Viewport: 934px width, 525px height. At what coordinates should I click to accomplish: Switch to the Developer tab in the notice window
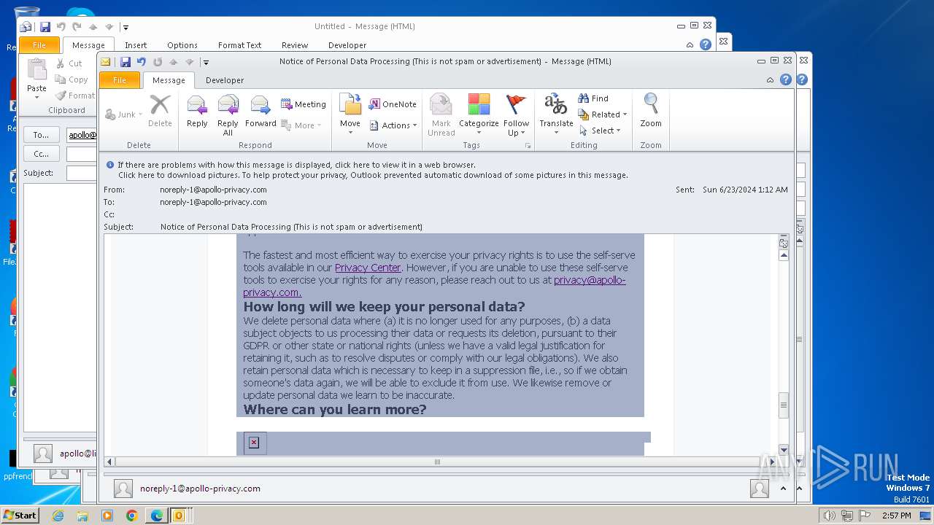click(x=225, y=80)
